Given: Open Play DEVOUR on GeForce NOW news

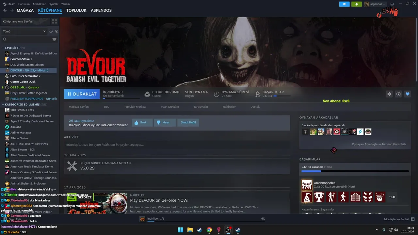Looking at the screenshot, I should [x=159, y=200].
